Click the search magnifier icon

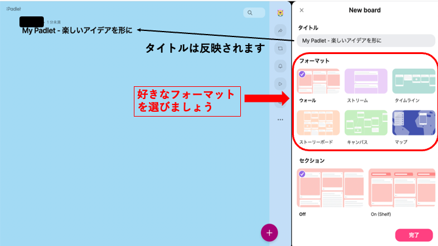pyautogui.click(x=249, y=13)
